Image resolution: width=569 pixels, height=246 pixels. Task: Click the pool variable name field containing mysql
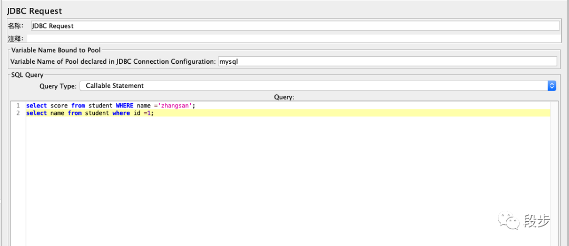pos(387,62)
